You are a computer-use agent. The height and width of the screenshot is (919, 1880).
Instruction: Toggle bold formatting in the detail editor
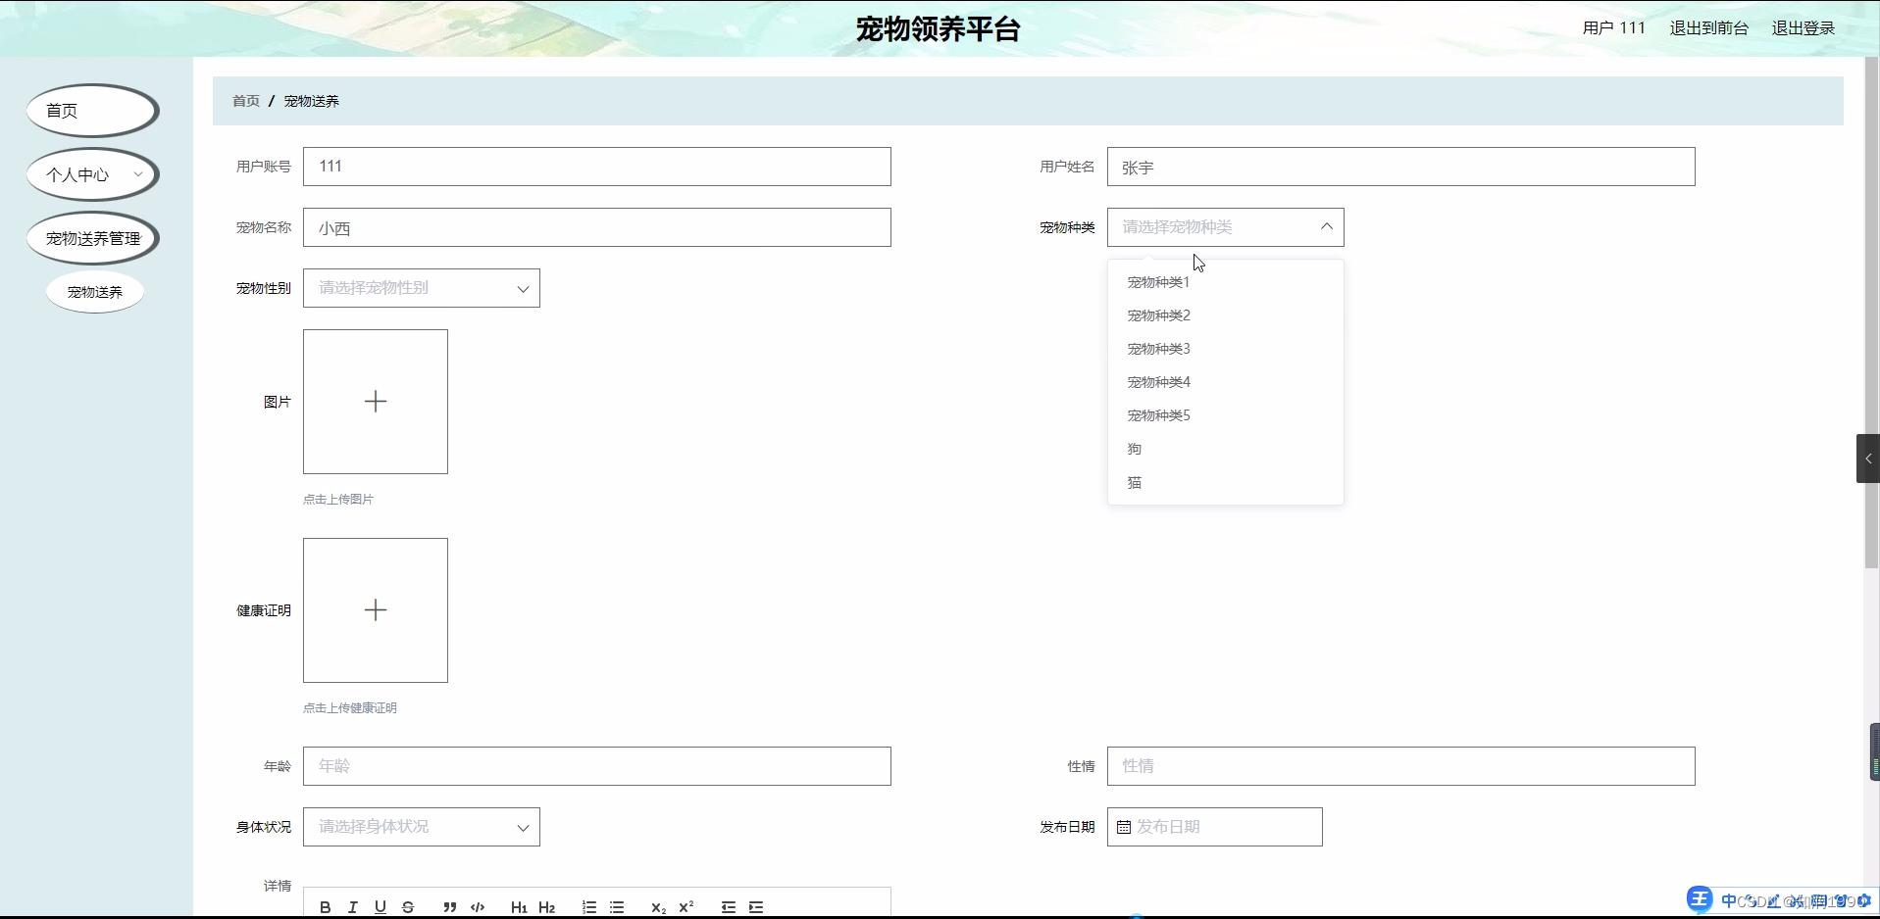click(325, 907)
